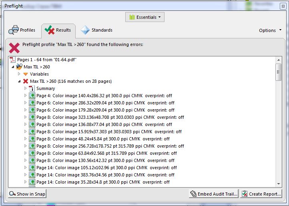Select Page 14 Color image 383.76x34.56 pt row
The height and width of the screenshot is (206, 289).
click(x=105, y=175)
